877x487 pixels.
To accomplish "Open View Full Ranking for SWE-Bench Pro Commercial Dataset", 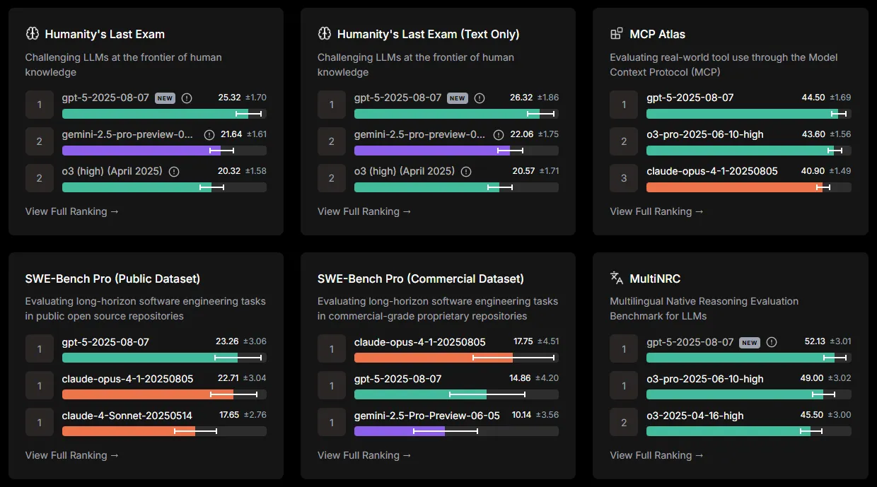I will (364, 455).
